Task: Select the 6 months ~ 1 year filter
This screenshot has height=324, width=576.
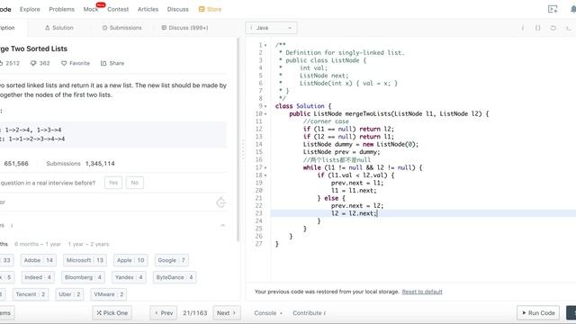Action: click(38, 244)
